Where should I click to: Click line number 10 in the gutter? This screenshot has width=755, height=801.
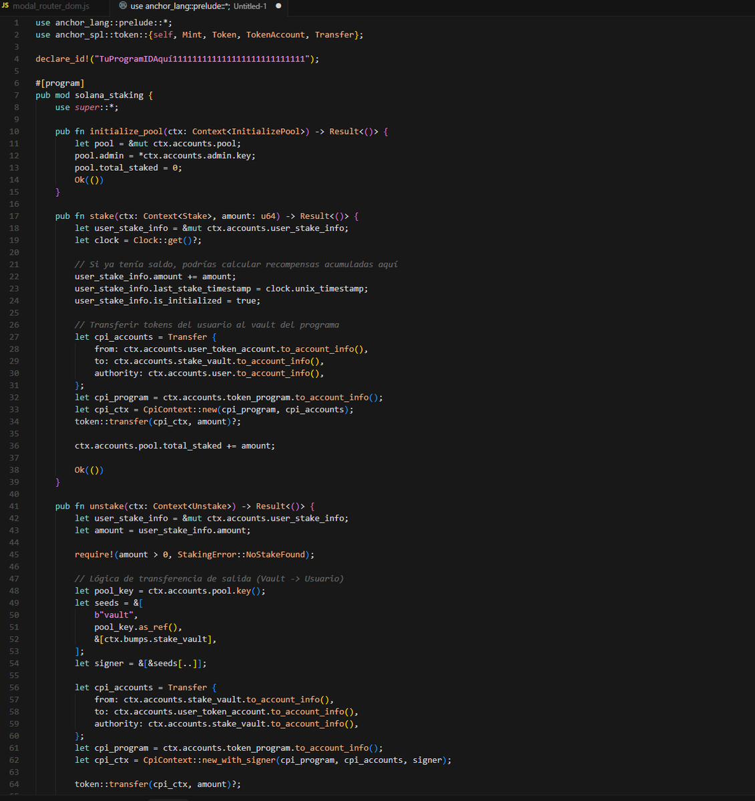(x=14, y=131)
